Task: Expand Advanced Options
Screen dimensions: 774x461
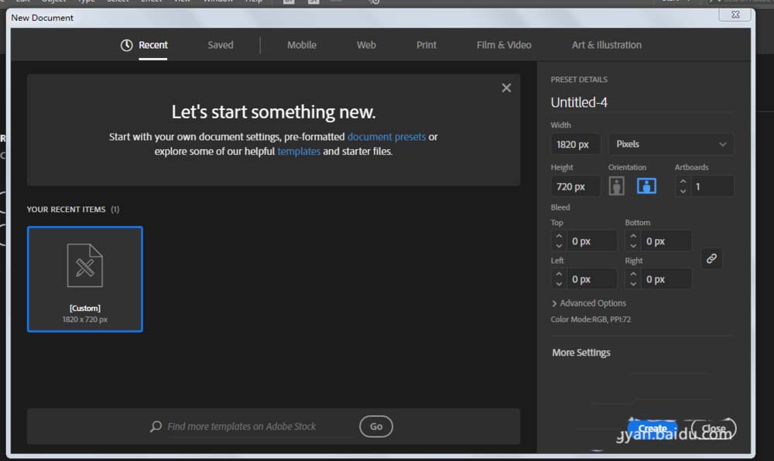Action: click(589, 303)
